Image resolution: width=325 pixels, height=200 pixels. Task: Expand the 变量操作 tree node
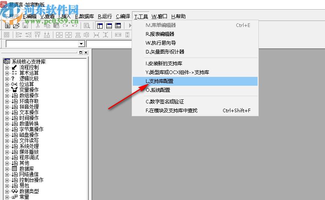point(7,90)
